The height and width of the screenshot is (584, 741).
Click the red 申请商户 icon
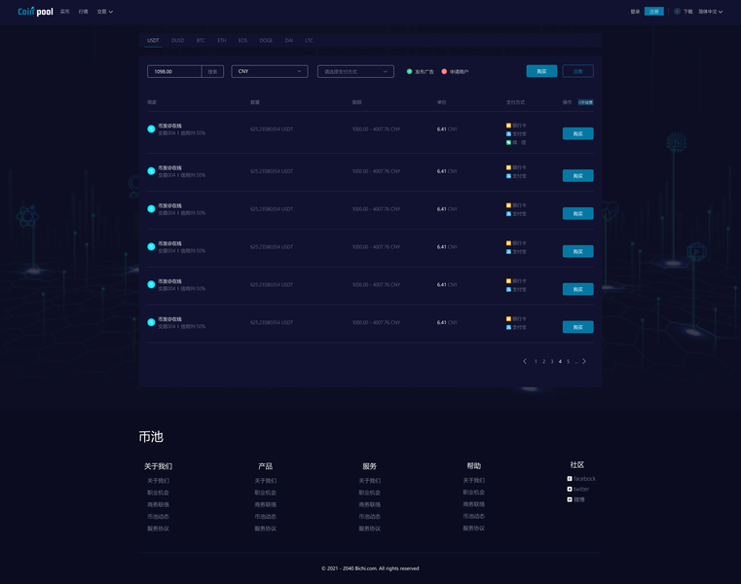[444, 71]
